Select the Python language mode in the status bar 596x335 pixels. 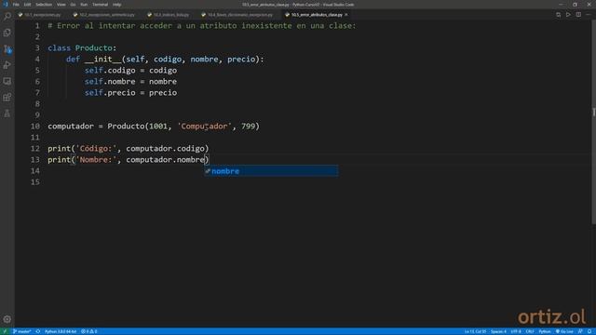pyautogui.click(x=544, y=331)
